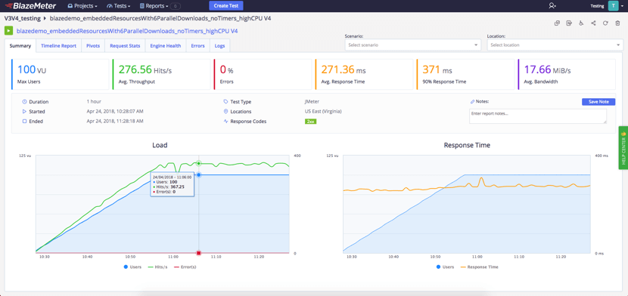This screenshot has height=296, width=628.
Task: Expand the Projects menu
Action: (x=82, y=6)
